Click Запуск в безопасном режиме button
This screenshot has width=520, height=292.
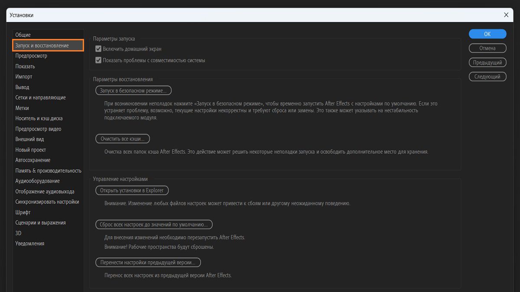(133, 90)
